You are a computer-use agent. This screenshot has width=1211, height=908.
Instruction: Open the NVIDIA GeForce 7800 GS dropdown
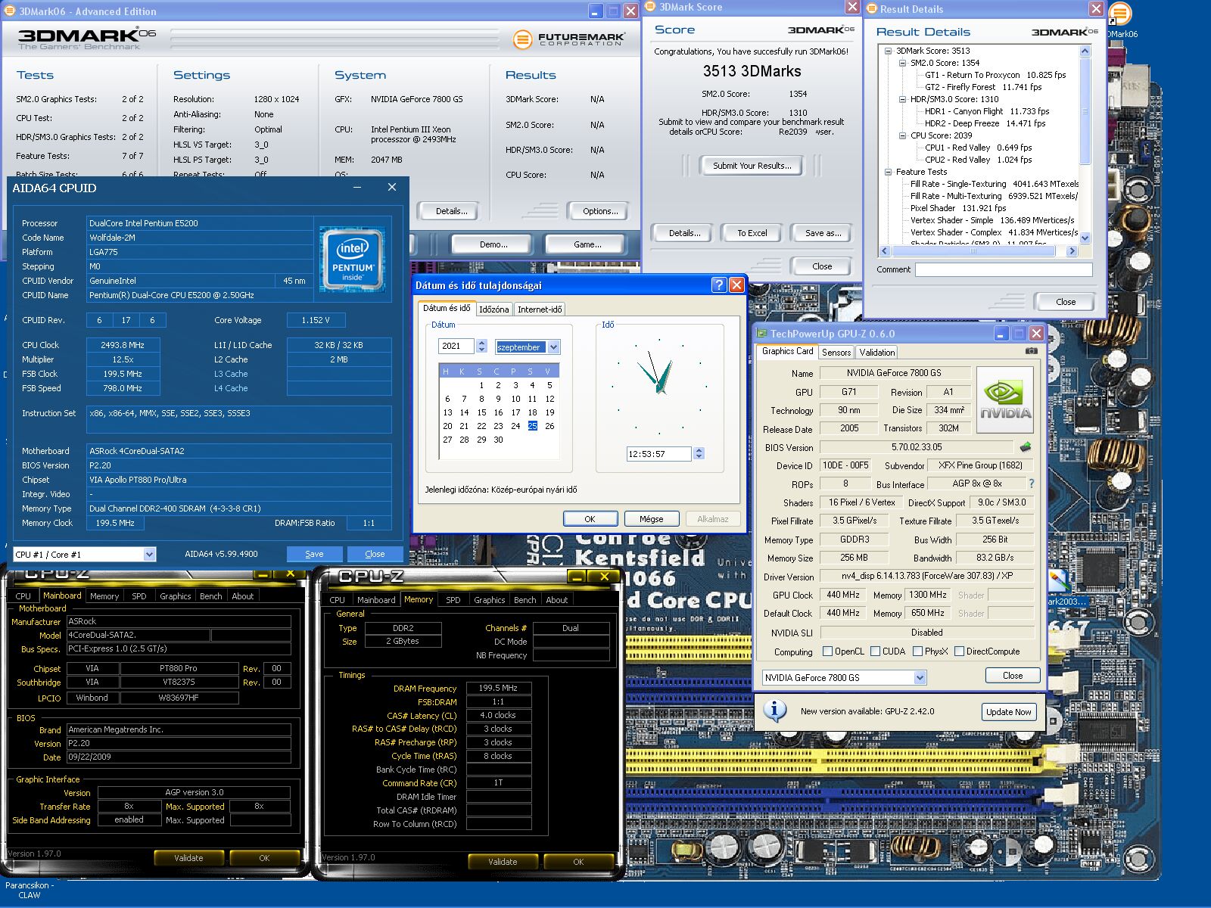click(920, 678)
